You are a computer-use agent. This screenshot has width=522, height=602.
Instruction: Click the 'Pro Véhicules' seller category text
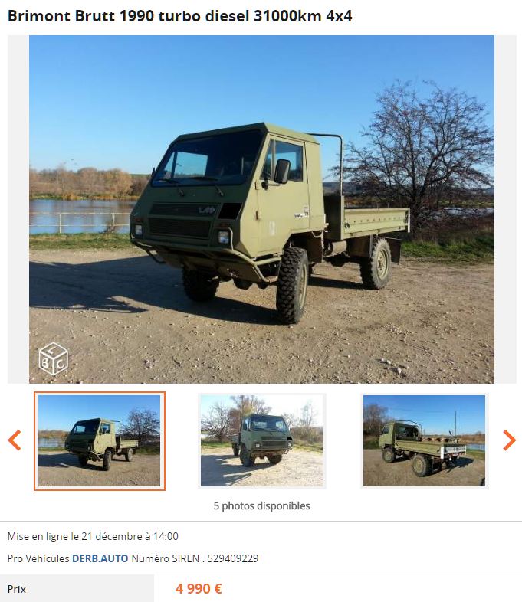pyautogui.click(x=38, y=558)
